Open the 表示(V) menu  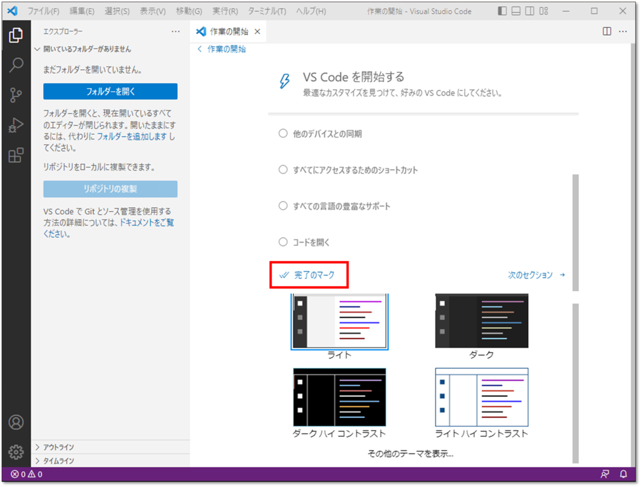(x=153, y=11)
